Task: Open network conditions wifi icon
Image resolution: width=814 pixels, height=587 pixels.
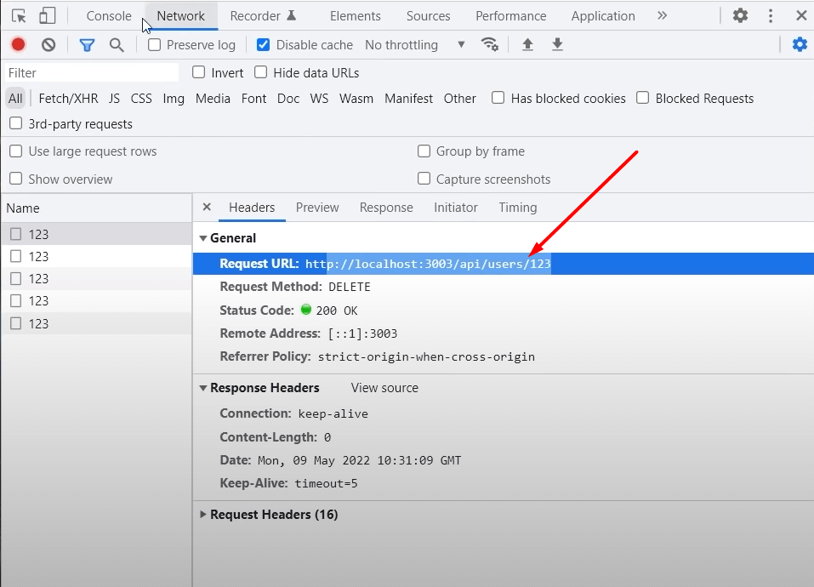Action: click(489, 45)
